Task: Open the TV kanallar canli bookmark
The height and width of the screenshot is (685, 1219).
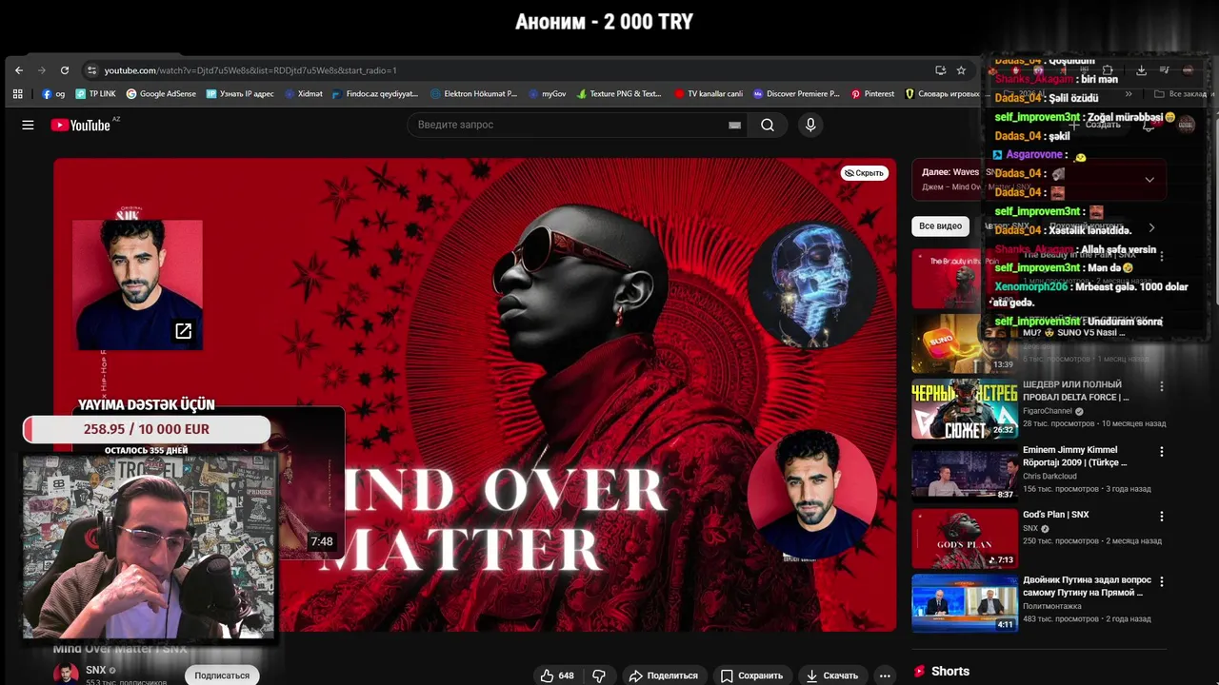Action: point(708,94)
